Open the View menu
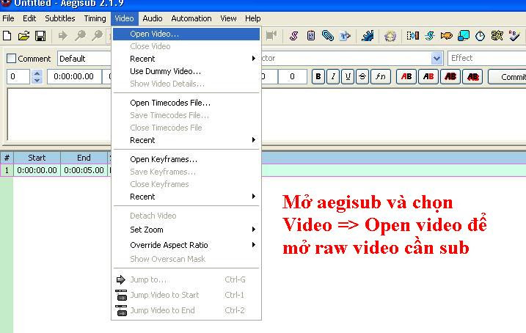The image size is (526, 333). (x=228, y=18)
